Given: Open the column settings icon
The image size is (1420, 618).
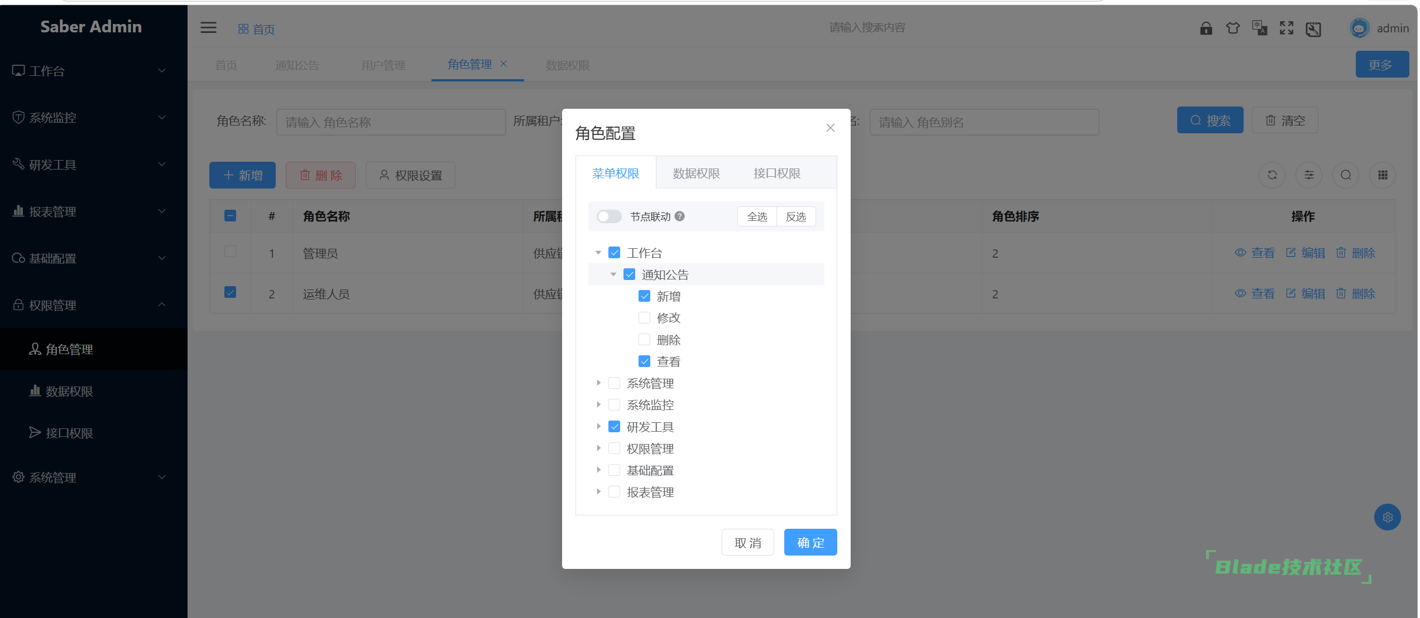Looking at the screenshot, I should click(1309, 175).
